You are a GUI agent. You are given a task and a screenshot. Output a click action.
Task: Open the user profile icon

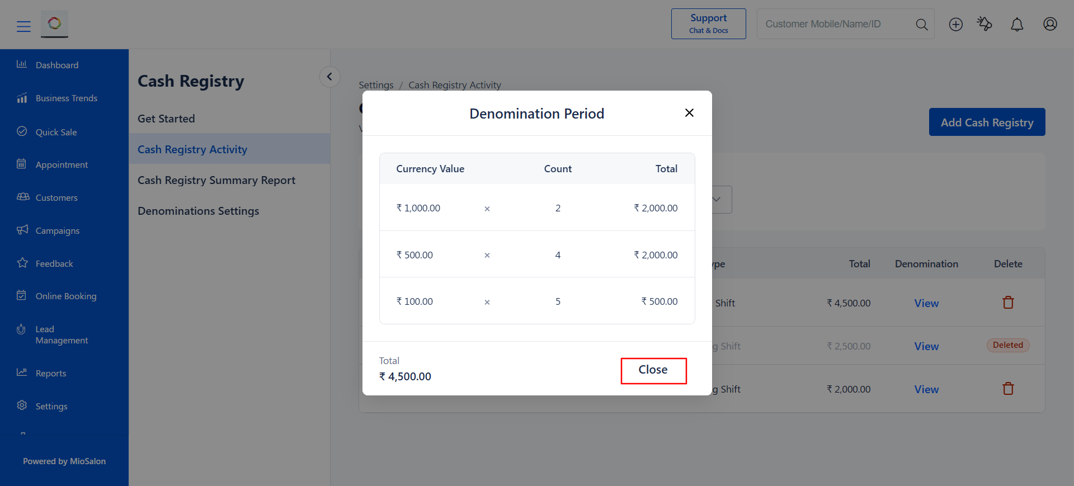1050,24
